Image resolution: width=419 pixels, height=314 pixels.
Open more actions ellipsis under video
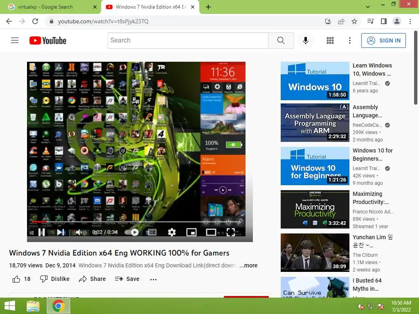pyautogui.click(x=153, y=279)
